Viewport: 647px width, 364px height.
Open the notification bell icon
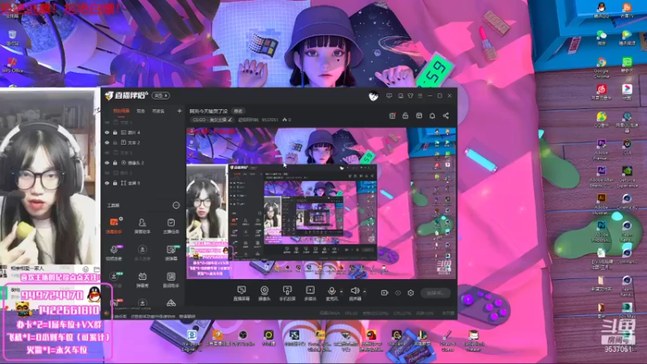[432, 116]
